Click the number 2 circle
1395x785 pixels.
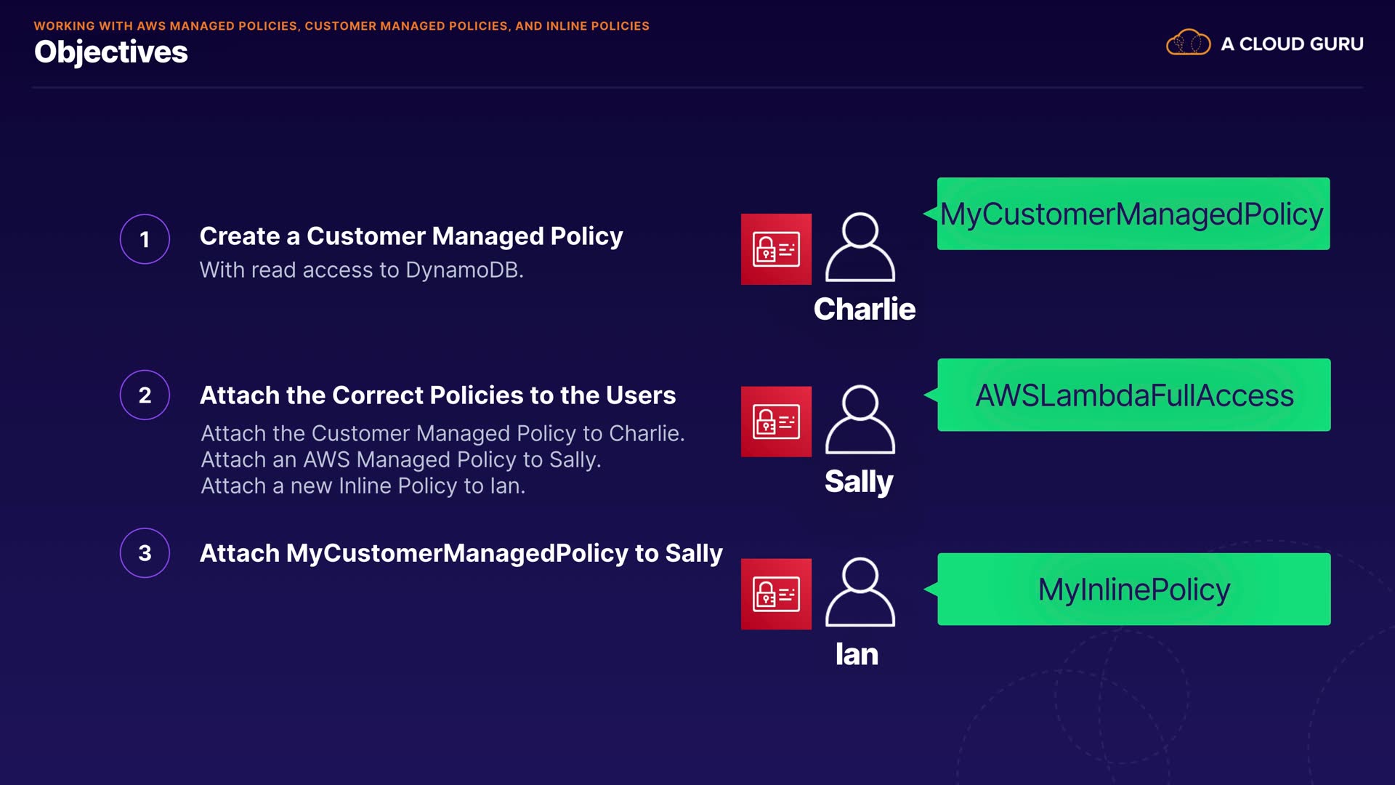[145, 395]
